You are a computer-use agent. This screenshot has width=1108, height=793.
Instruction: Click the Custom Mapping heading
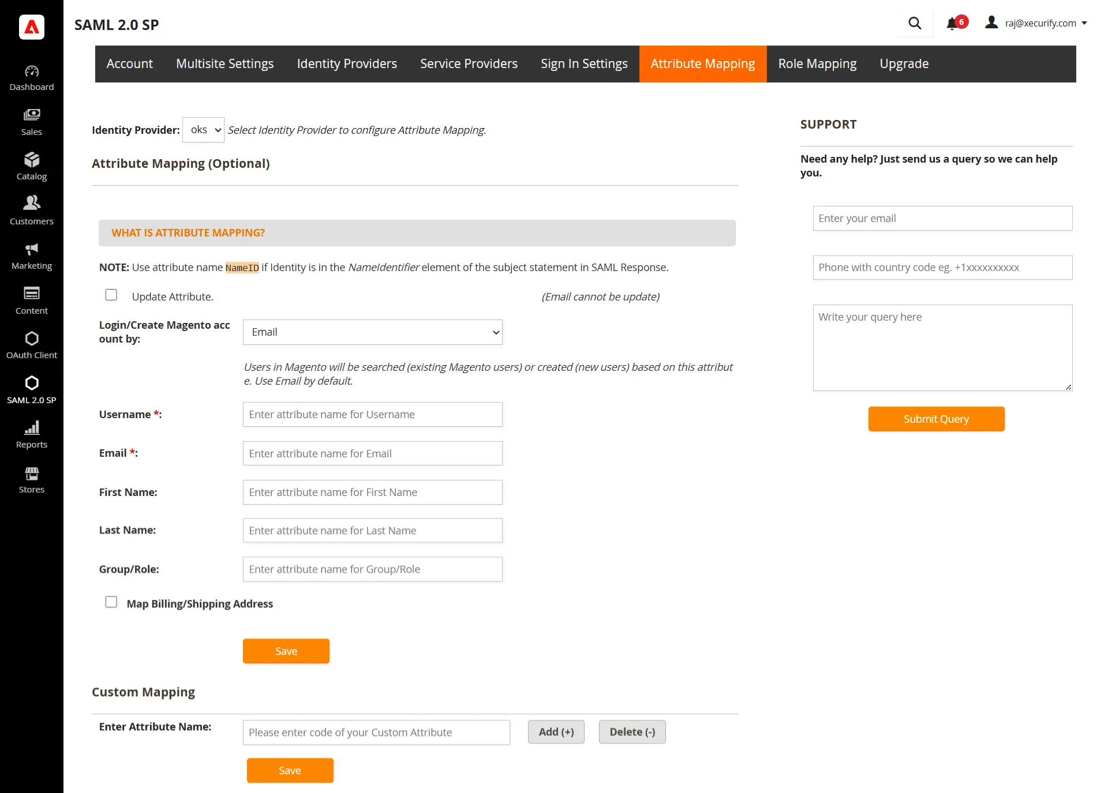143,692
